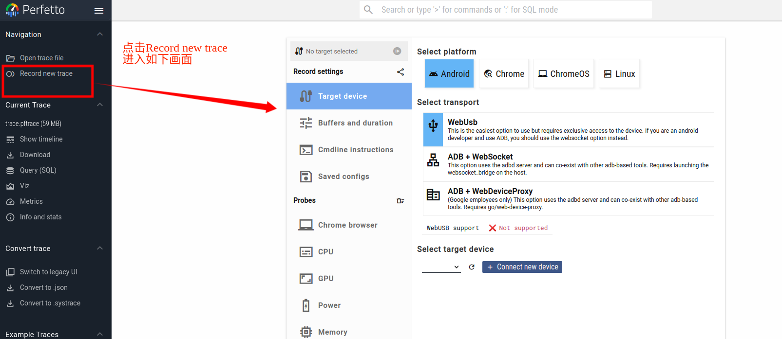Image resolution: width=782 pixels, height=339 pixels.
Task: Click the Convert to .json download icon
Action: pyautogui.click(x=10, y=287)
